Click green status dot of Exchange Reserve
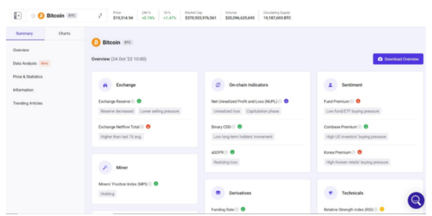 139,101
